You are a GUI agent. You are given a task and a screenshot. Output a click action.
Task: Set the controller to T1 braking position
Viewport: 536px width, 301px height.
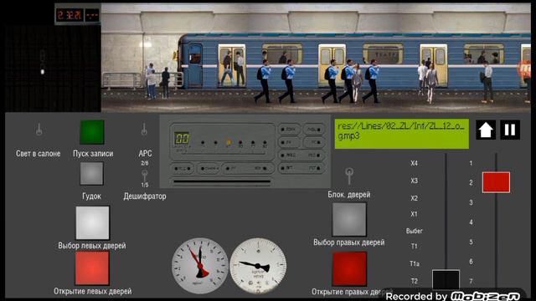(x=414, y=246)
